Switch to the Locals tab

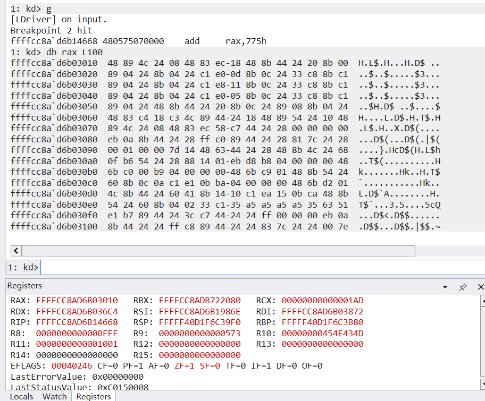pos(21,396)
